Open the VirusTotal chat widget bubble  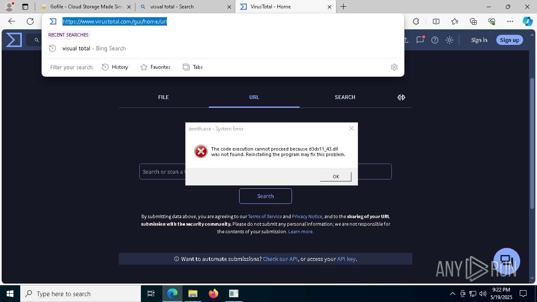[x=507, y=261]
